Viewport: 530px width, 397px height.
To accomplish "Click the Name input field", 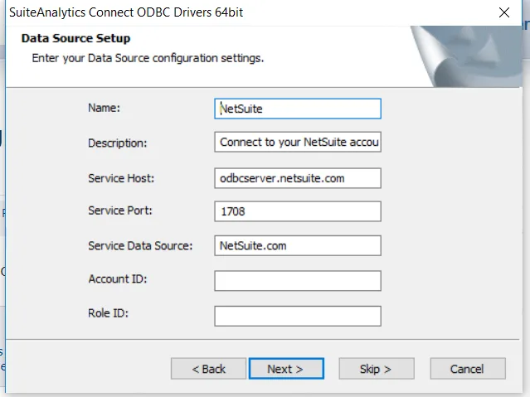I will [x=297, y=109].
